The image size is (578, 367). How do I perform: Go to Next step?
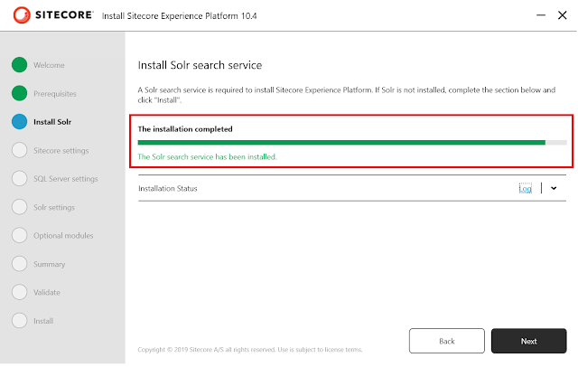(x=528, y=341)
